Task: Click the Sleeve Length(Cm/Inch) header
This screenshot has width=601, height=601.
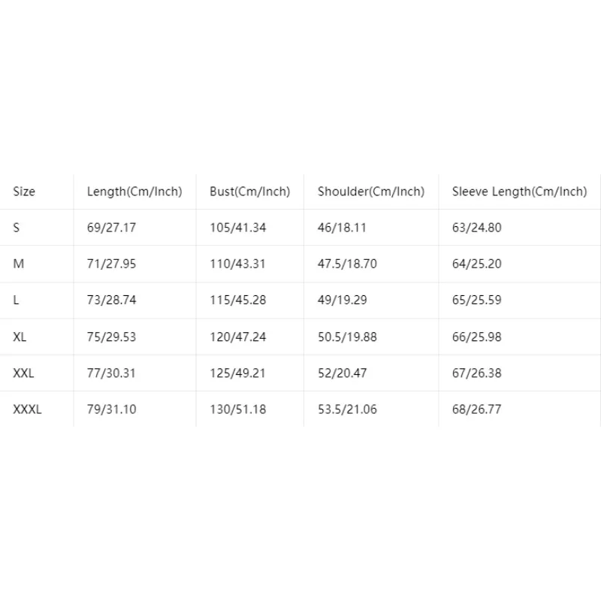Action: pos(519,192)
